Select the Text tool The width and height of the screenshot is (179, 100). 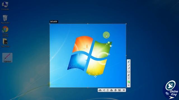129,78
